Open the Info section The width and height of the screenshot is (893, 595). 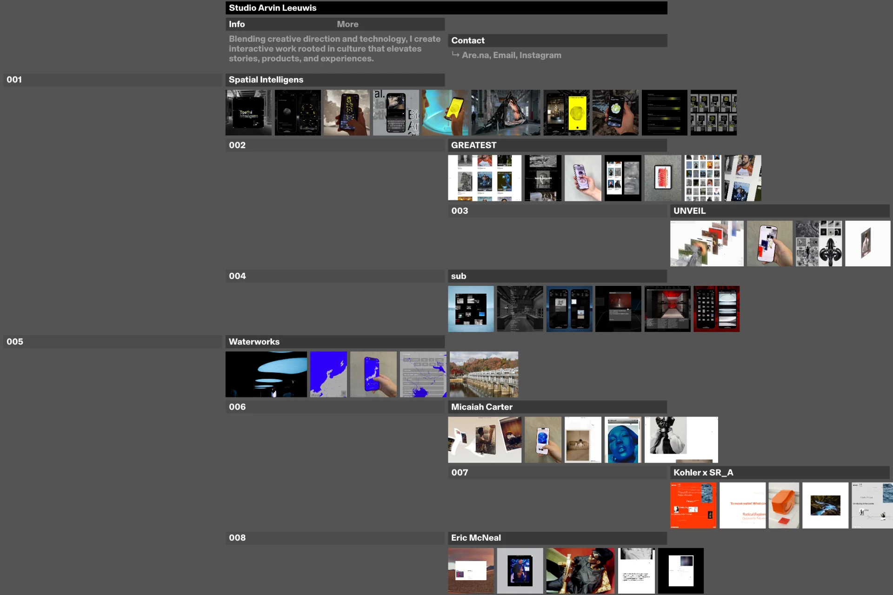click(237, 24)
